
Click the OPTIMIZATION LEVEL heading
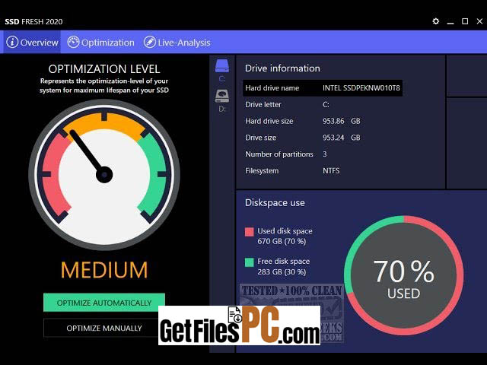point(104,69)
